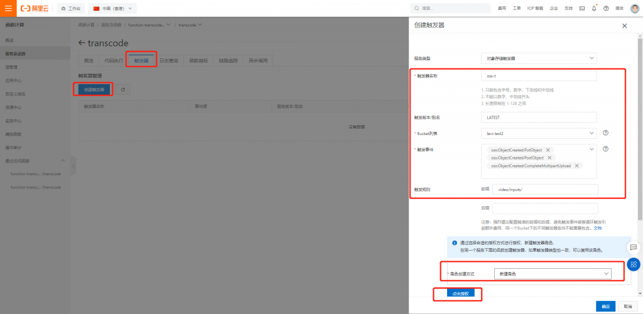
Task: Switch to the 异步调用 tab
Action: click(258, 61)
